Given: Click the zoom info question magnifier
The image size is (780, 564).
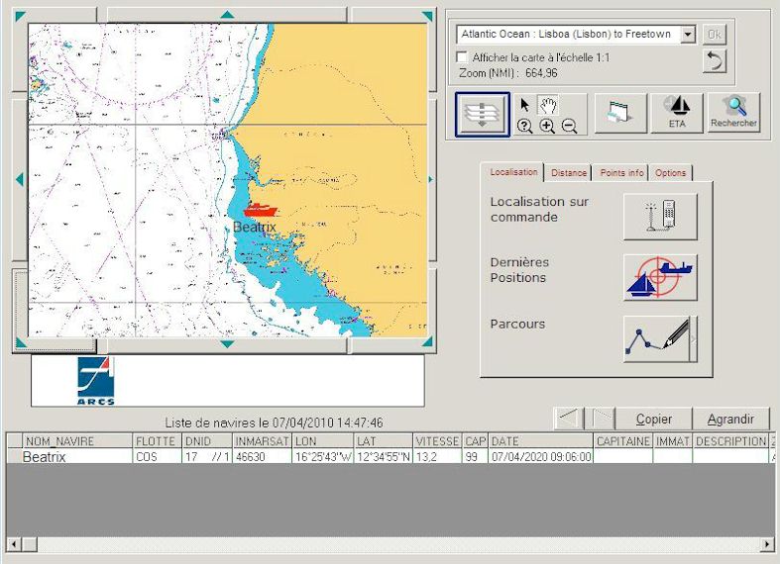Looking at the screenshot, I should [525, 126].
